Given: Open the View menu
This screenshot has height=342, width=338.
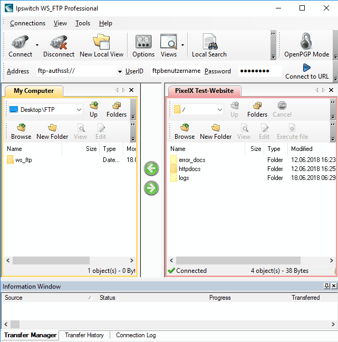Looking at the screenshot, I should 60,23.
